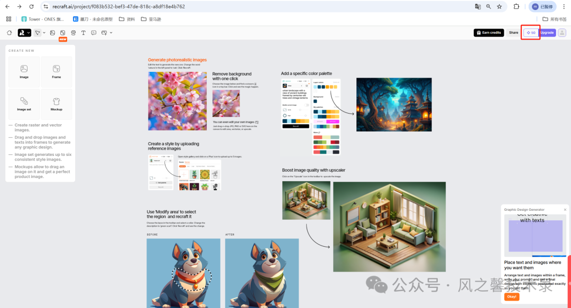Open the Recraft logo main menu
This screenshot has height=308, width=571.
(24, 33)
